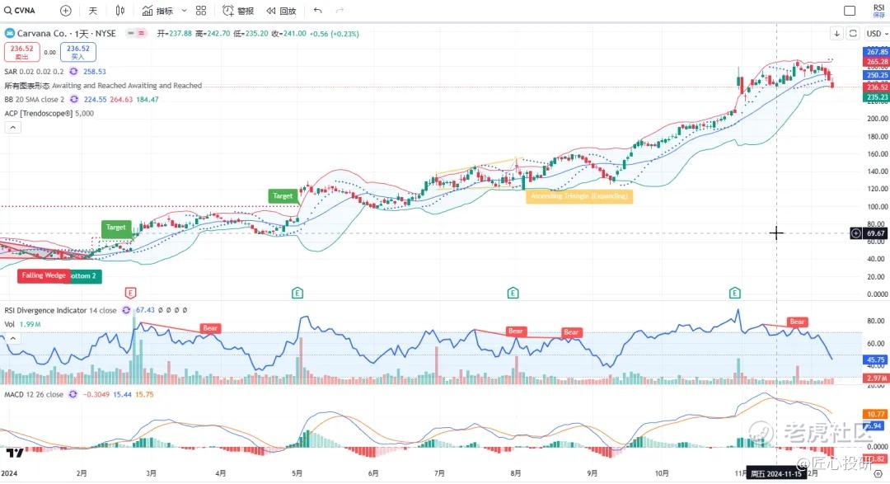The height and width of the screenshot is (484, 890).
Task: Click the refresh icon beside MACD indicator
Action: pos(73,394)
